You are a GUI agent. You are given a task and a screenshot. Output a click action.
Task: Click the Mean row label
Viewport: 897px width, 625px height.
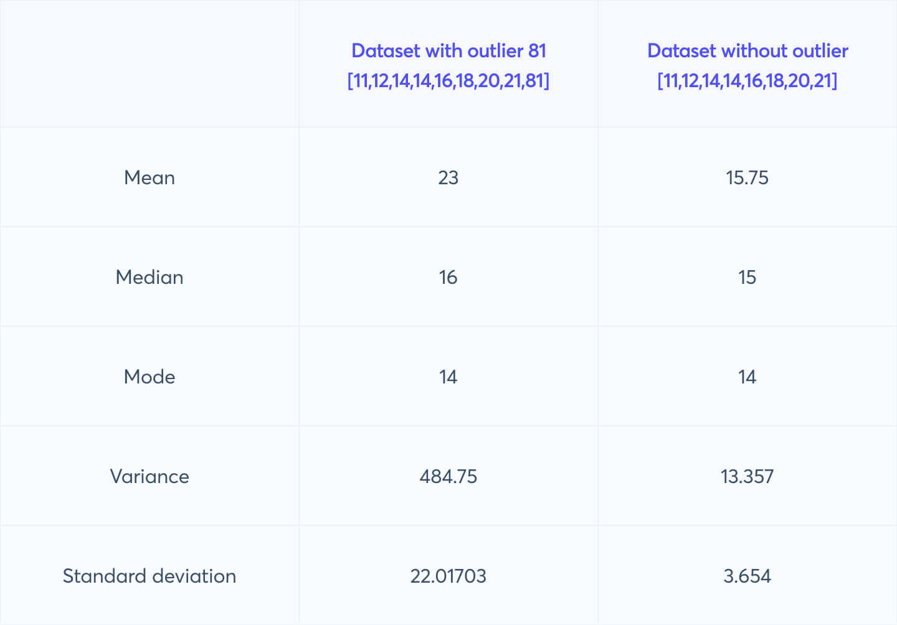click(x=149, y=177)
